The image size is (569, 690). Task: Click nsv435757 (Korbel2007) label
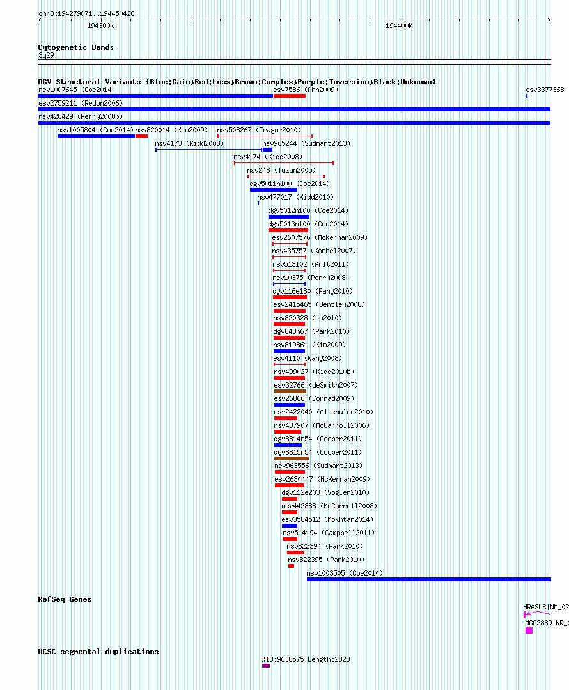(314, 251)
